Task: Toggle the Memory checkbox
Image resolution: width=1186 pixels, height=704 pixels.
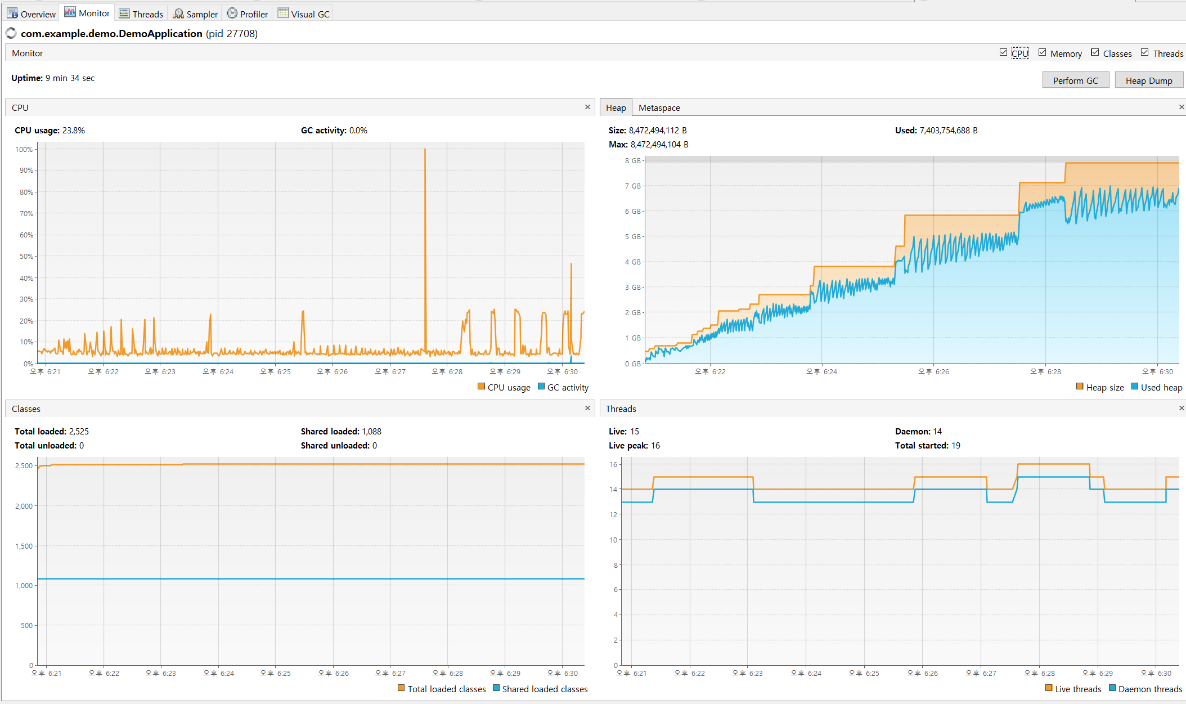Action: click(x=1042, y=52)
